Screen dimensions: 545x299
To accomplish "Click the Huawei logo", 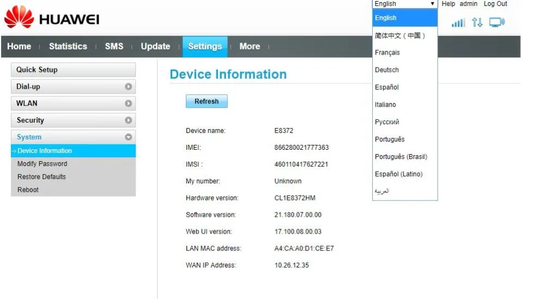I will [52, 17].
